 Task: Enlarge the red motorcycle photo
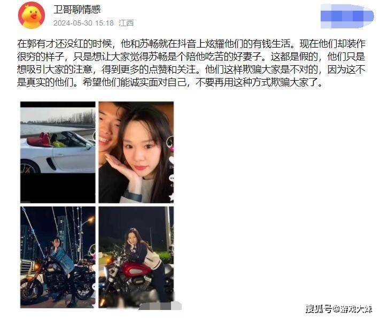click(136, 257)
